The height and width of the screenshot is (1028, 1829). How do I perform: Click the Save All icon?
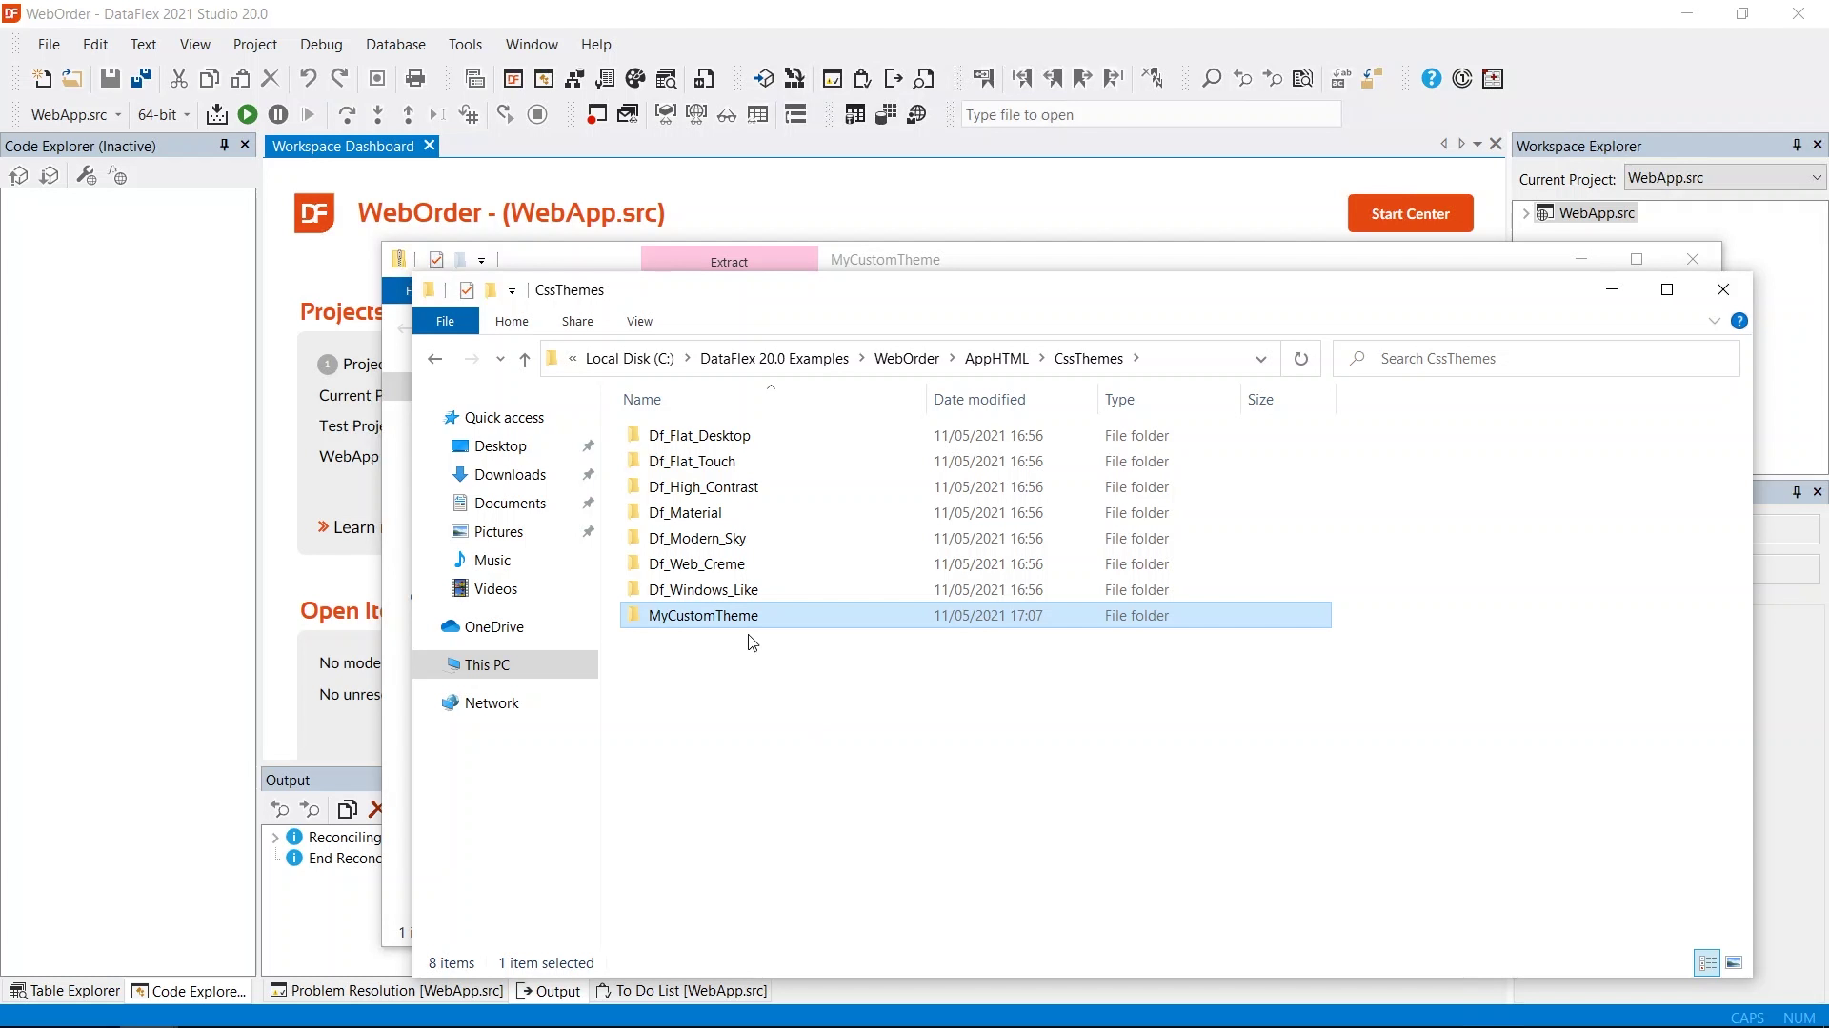[141, 79]
